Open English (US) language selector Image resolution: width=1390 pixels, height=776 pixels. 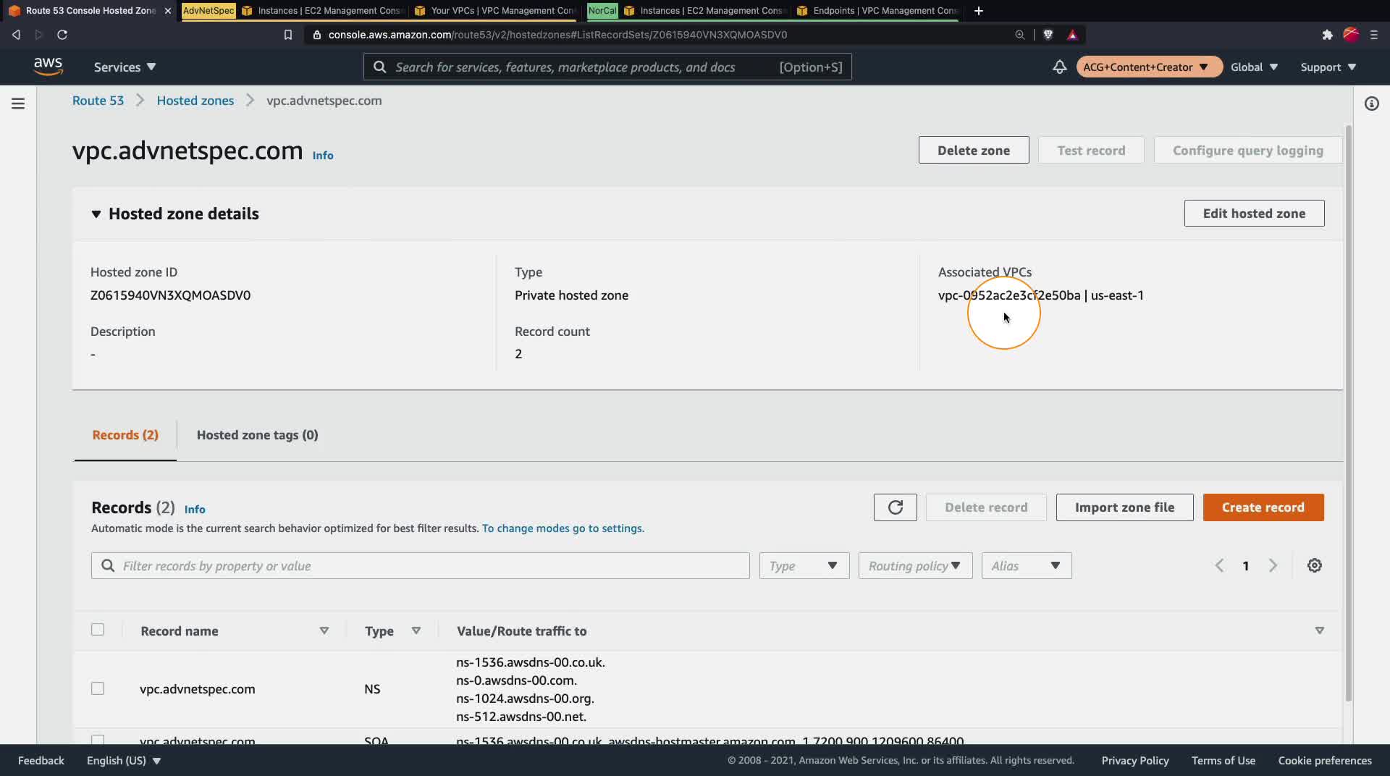(x=123, y=760)
